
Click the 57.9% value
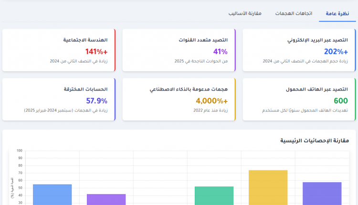tap(96, 101)
